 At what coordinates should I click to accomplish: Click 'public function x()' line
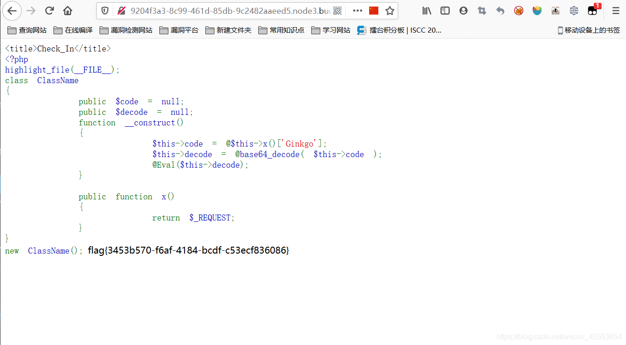127,197
